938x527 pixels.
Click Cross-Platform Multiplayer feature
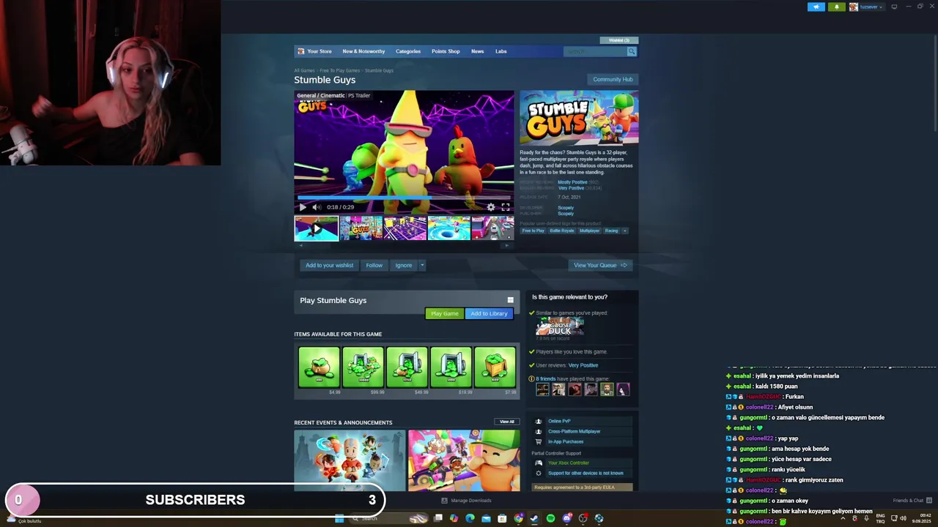(574, 431)
